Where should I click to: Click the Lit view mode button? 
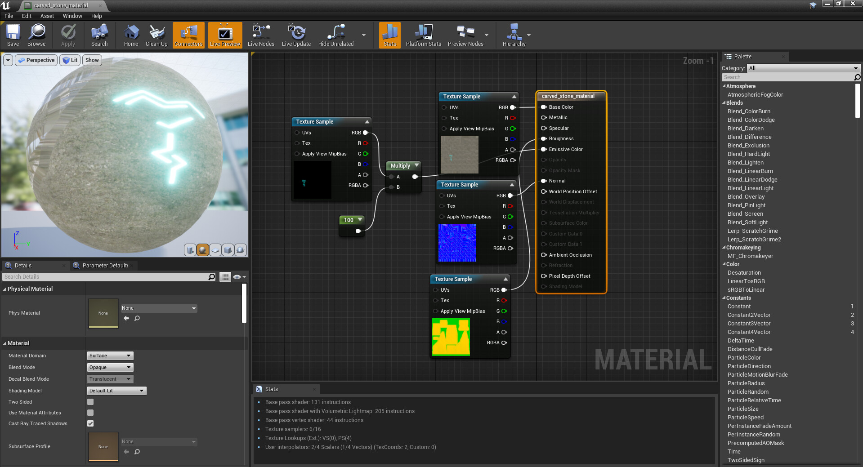(70, 60)
